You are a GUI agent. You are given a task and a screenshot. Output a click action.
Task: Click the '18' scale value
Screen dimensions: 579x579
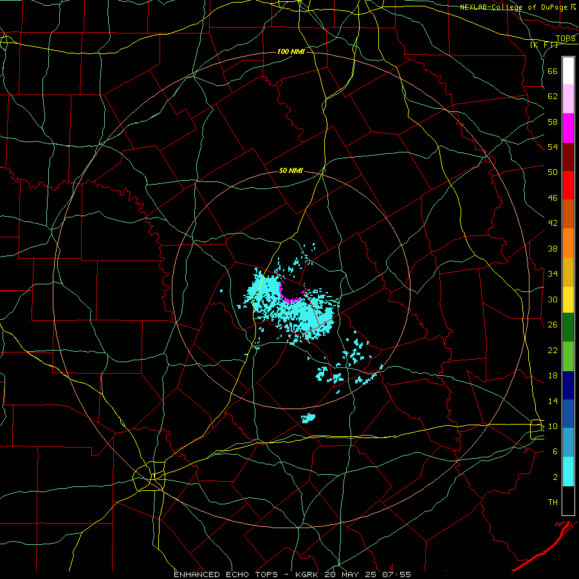coord(553,376)
